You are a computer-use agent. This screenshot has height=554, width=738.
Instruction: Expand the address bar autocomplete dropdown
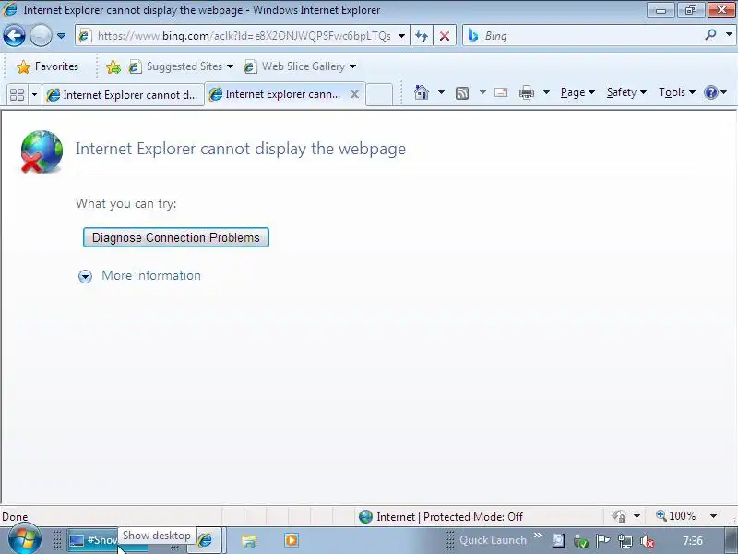(x=401, y=36)
